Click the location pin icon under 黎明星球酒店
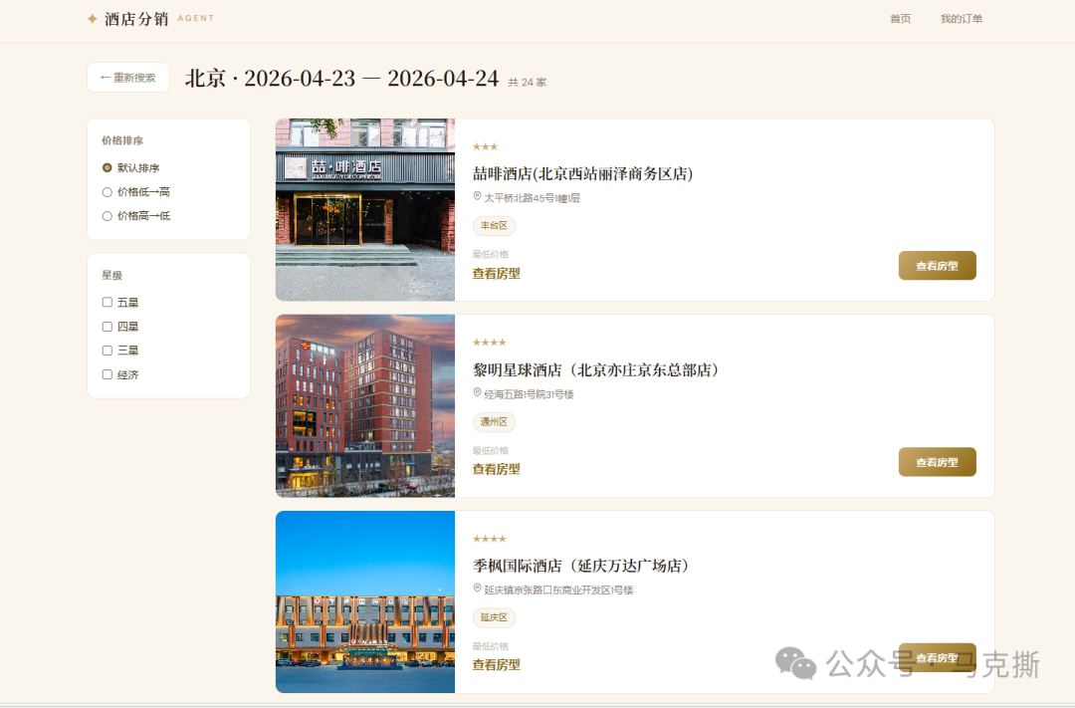This screenshot has height=708, width=1075. (476, 393)
